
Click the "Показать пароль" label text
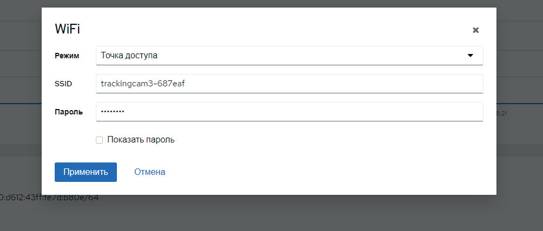pos(141,140)
